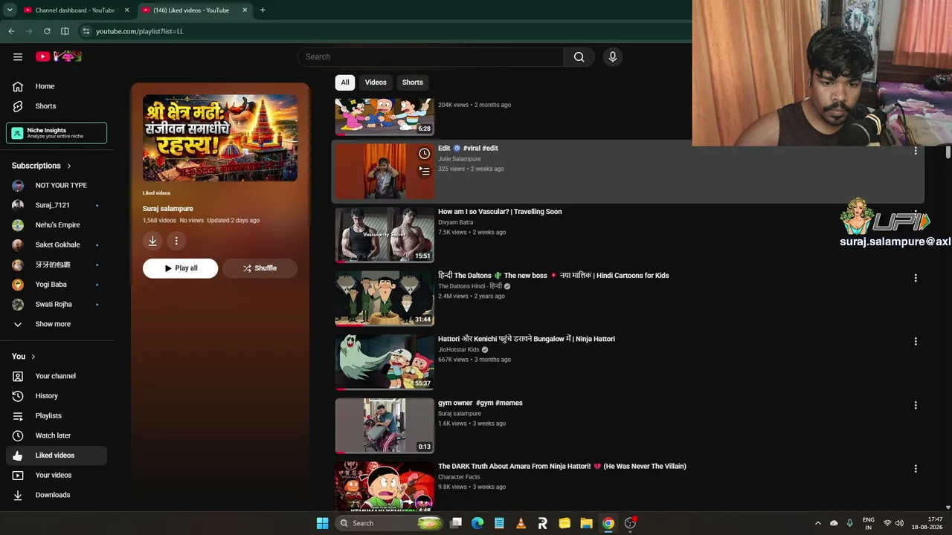Reload the page in the browser
952x535 pixels.
tap(47, 31)
